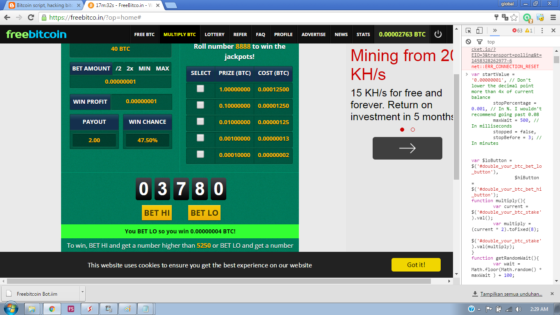The image size is (560, 315).
Task: Select the second carousel dot in ad
Action: point(413,130)
